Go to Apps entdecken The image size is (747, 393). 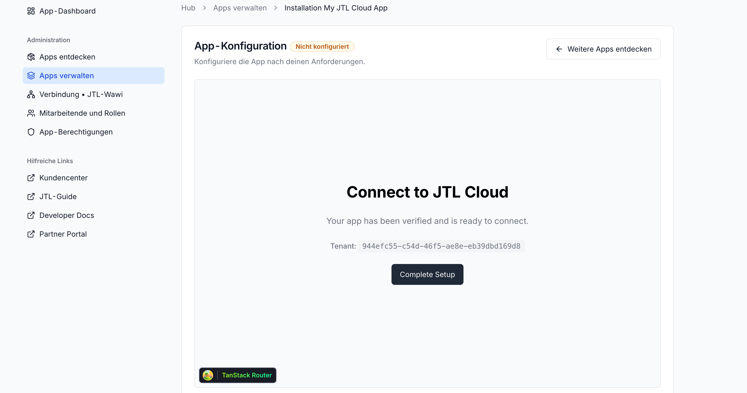[x=93, y=57]
